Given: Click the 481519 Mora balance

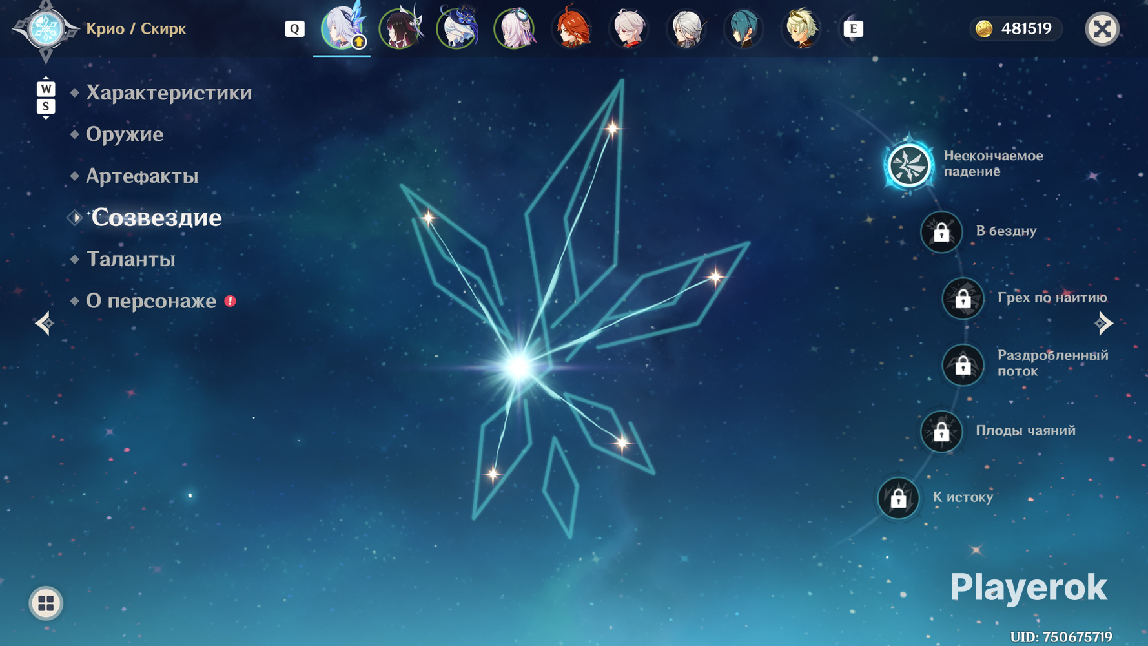Looking at the screenshot, I should (x=1026, y=28).
